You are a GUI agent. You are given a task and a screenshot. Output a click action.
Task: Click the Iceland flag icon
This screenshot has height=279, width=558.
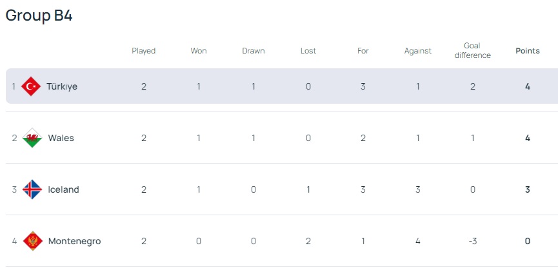click(32, 189)
